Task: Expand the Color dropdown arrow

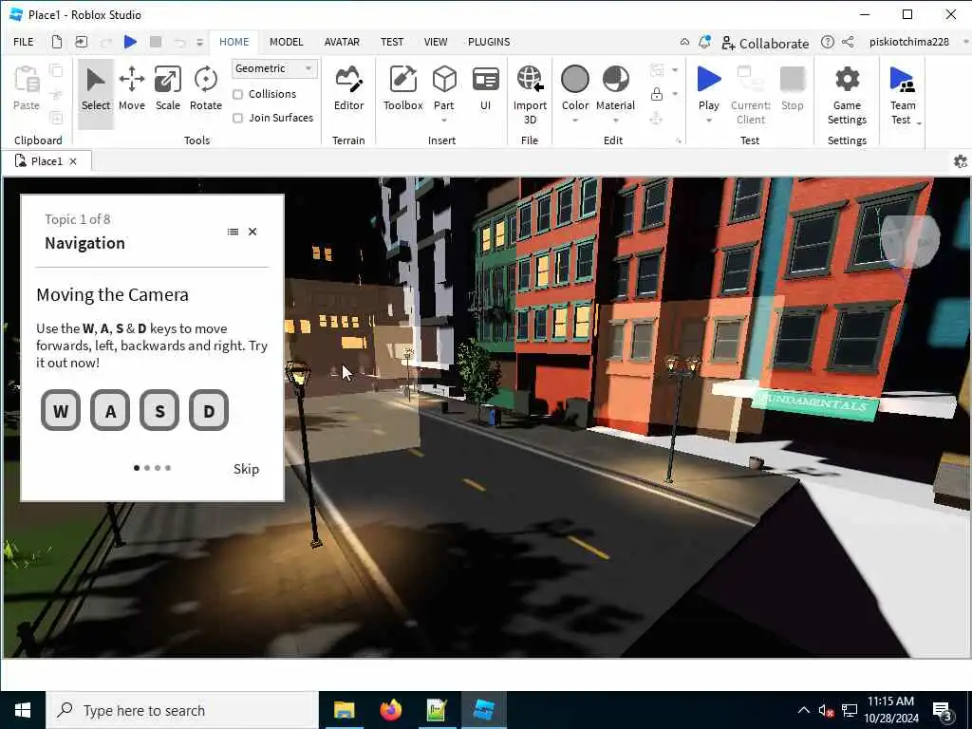Action: pyautogui.click(x=574, y=121)
